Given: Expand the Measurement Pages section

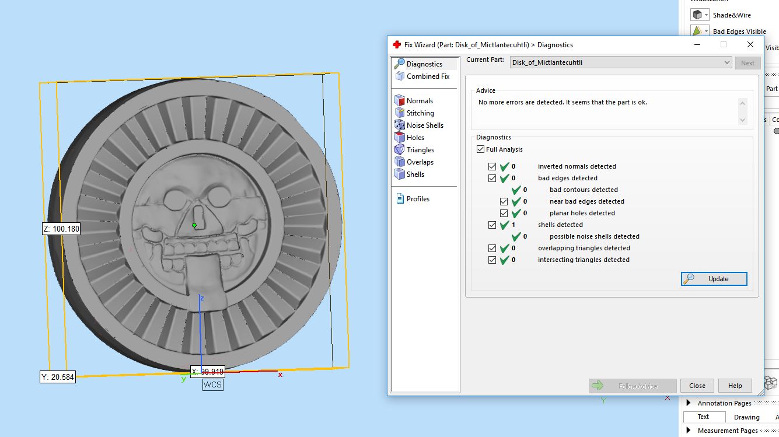Looking at the screenshot, I should [689, 431].
